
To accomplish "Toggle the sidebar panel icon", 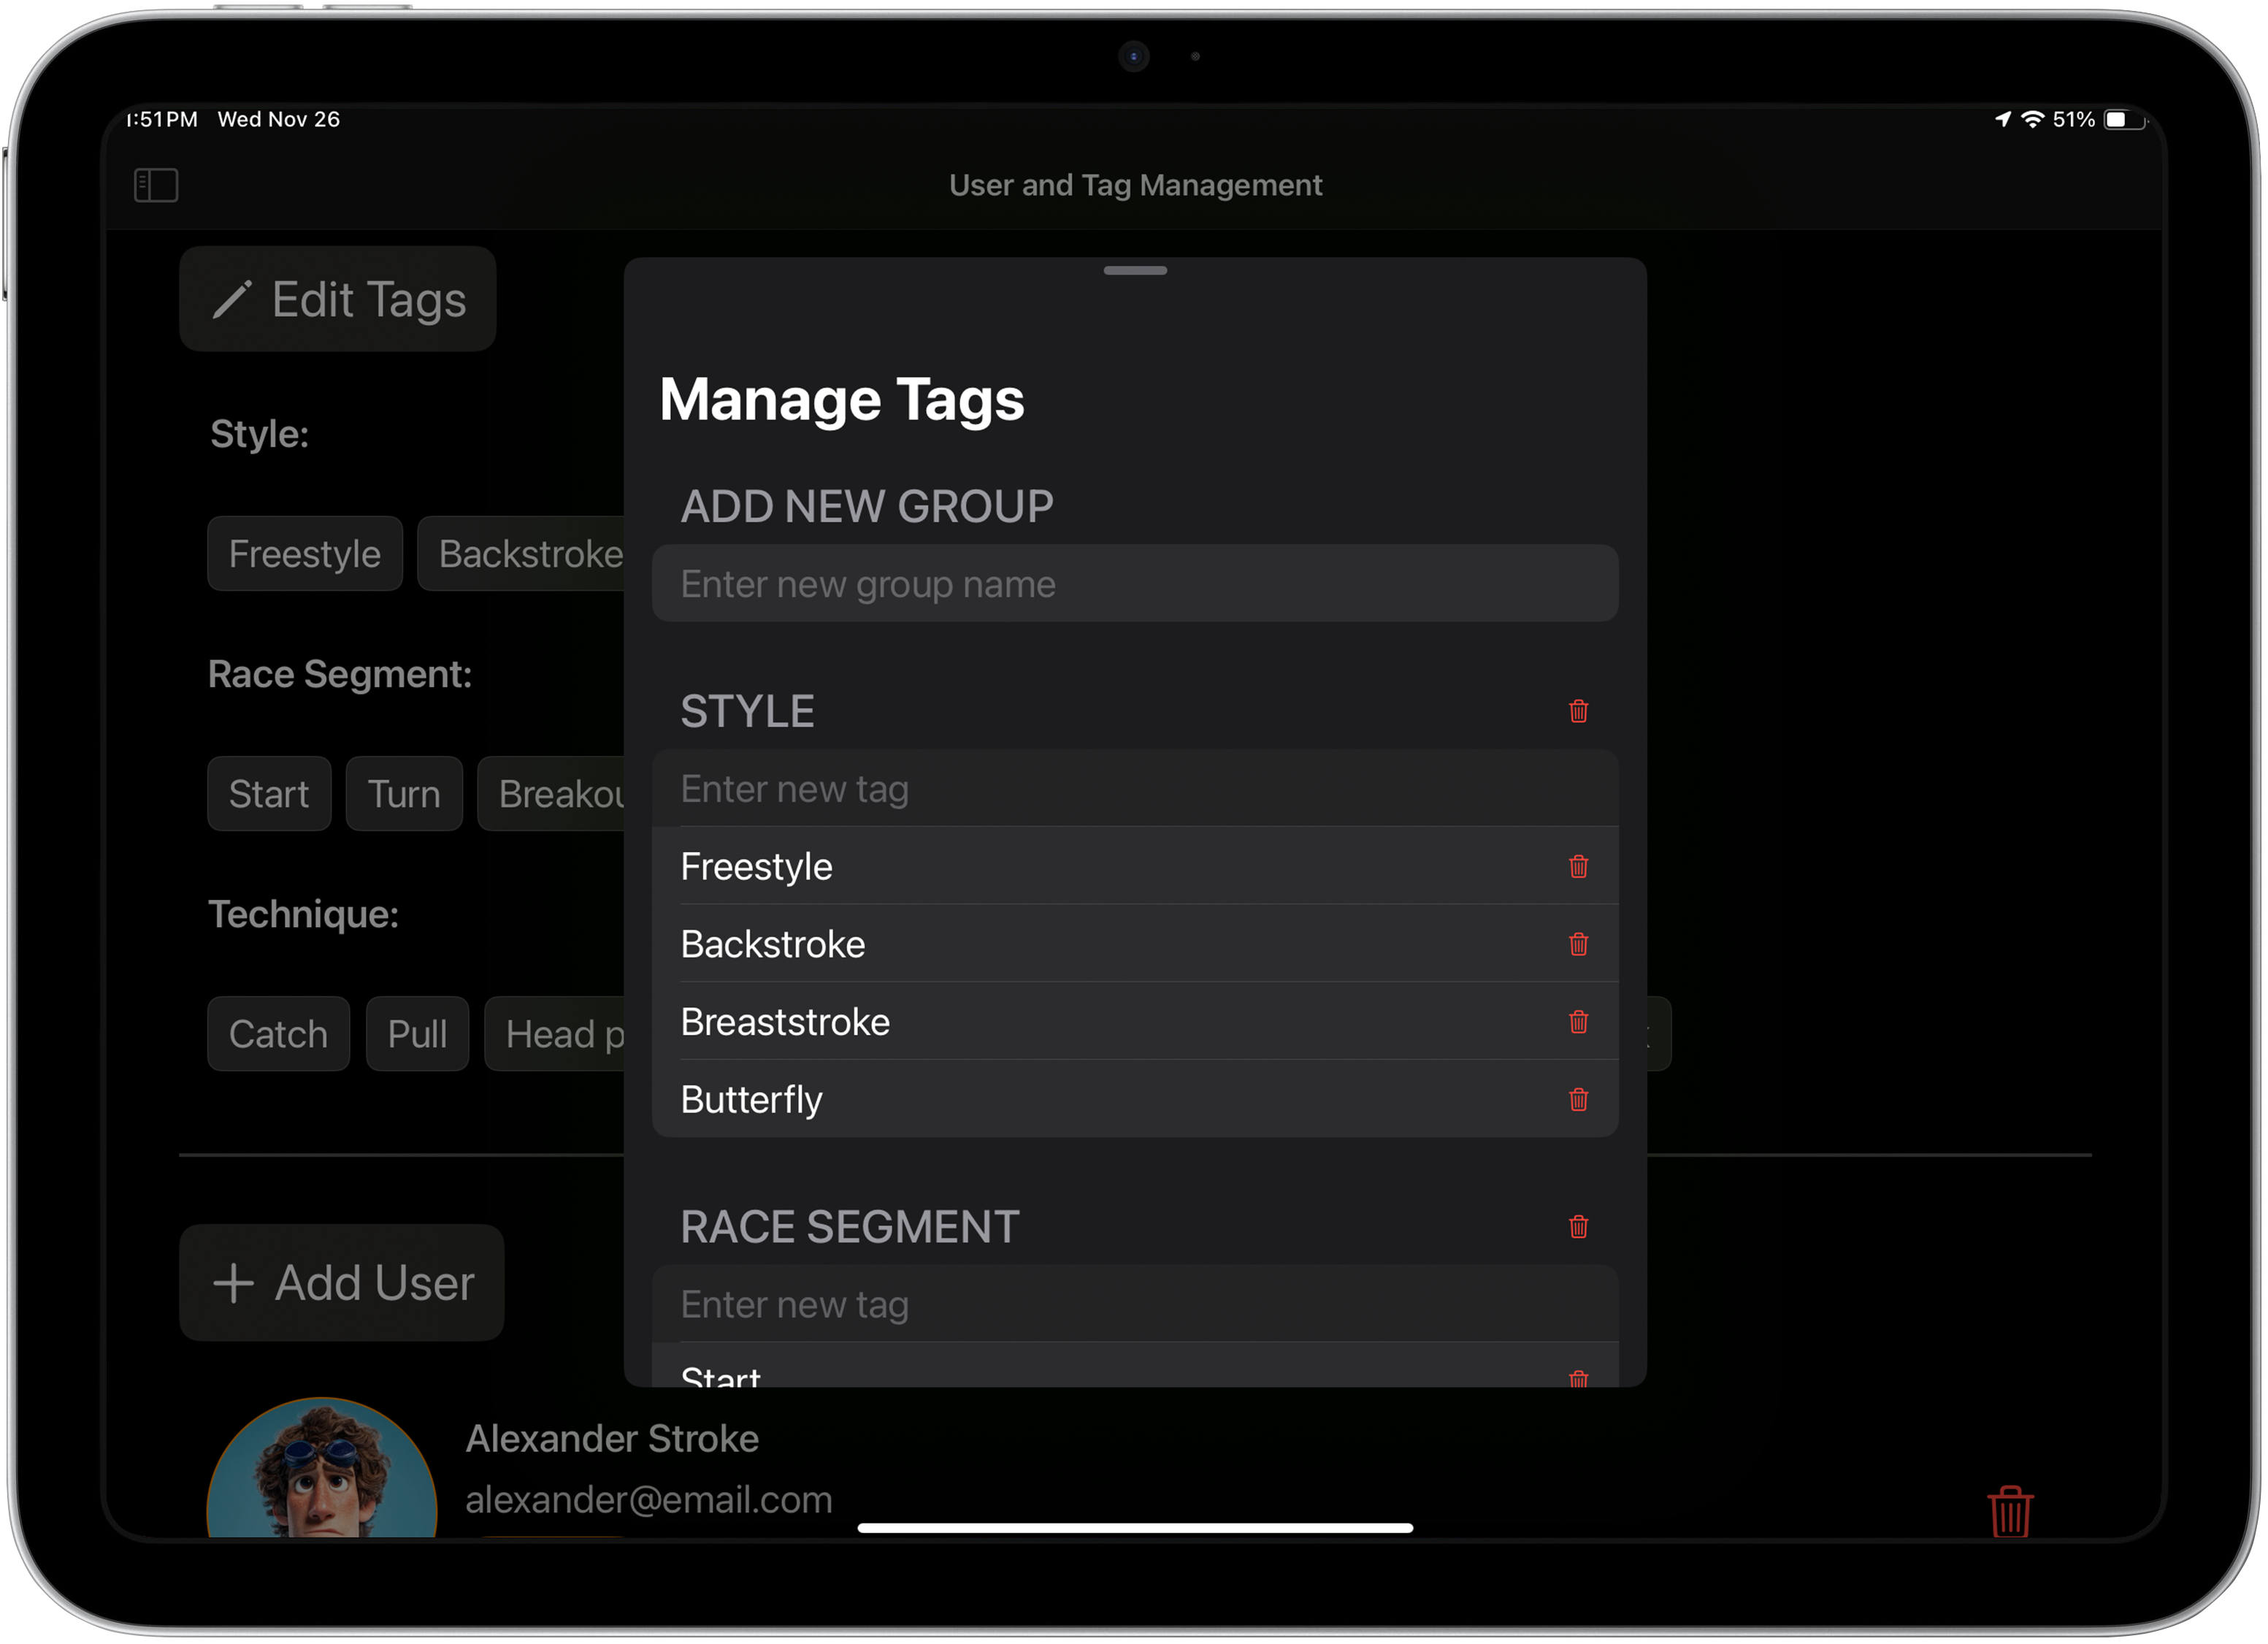I will [x=156, y=185].
